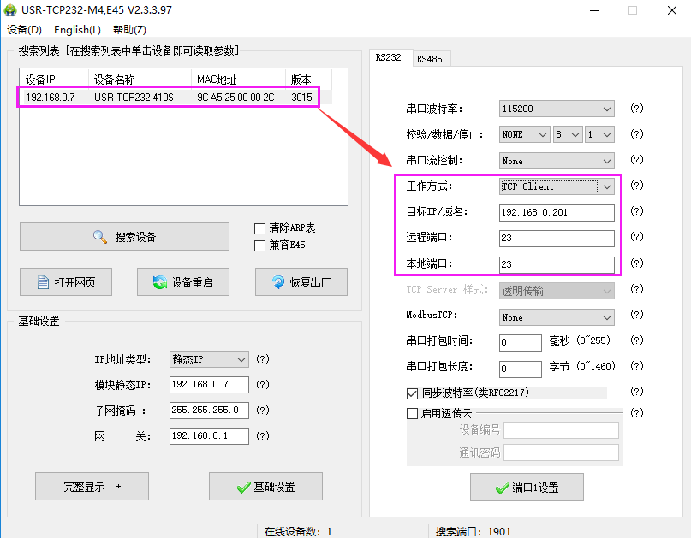
Task: Click the globe icon on 设备重启 button
Action: click(159, 282)
